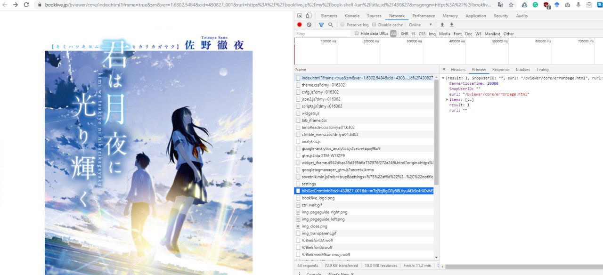Click the Export HAR download arrow icon
603x275 pixels.
[451, 24]
